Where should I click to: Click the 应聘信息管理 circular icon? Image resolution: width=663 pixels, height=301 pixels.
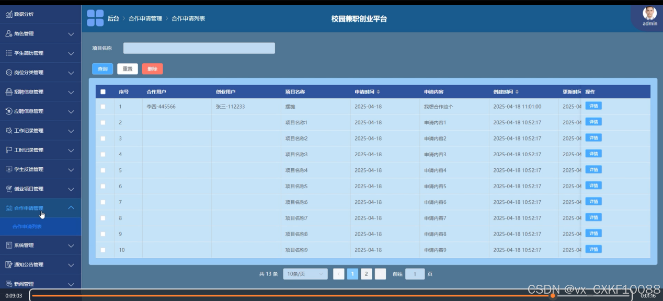9,111
